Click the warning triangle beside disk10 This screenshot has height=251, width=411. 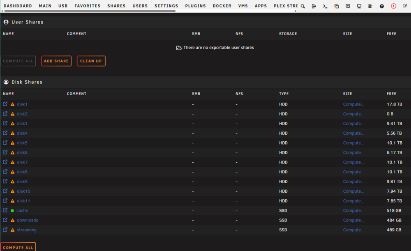pos(12,191)
